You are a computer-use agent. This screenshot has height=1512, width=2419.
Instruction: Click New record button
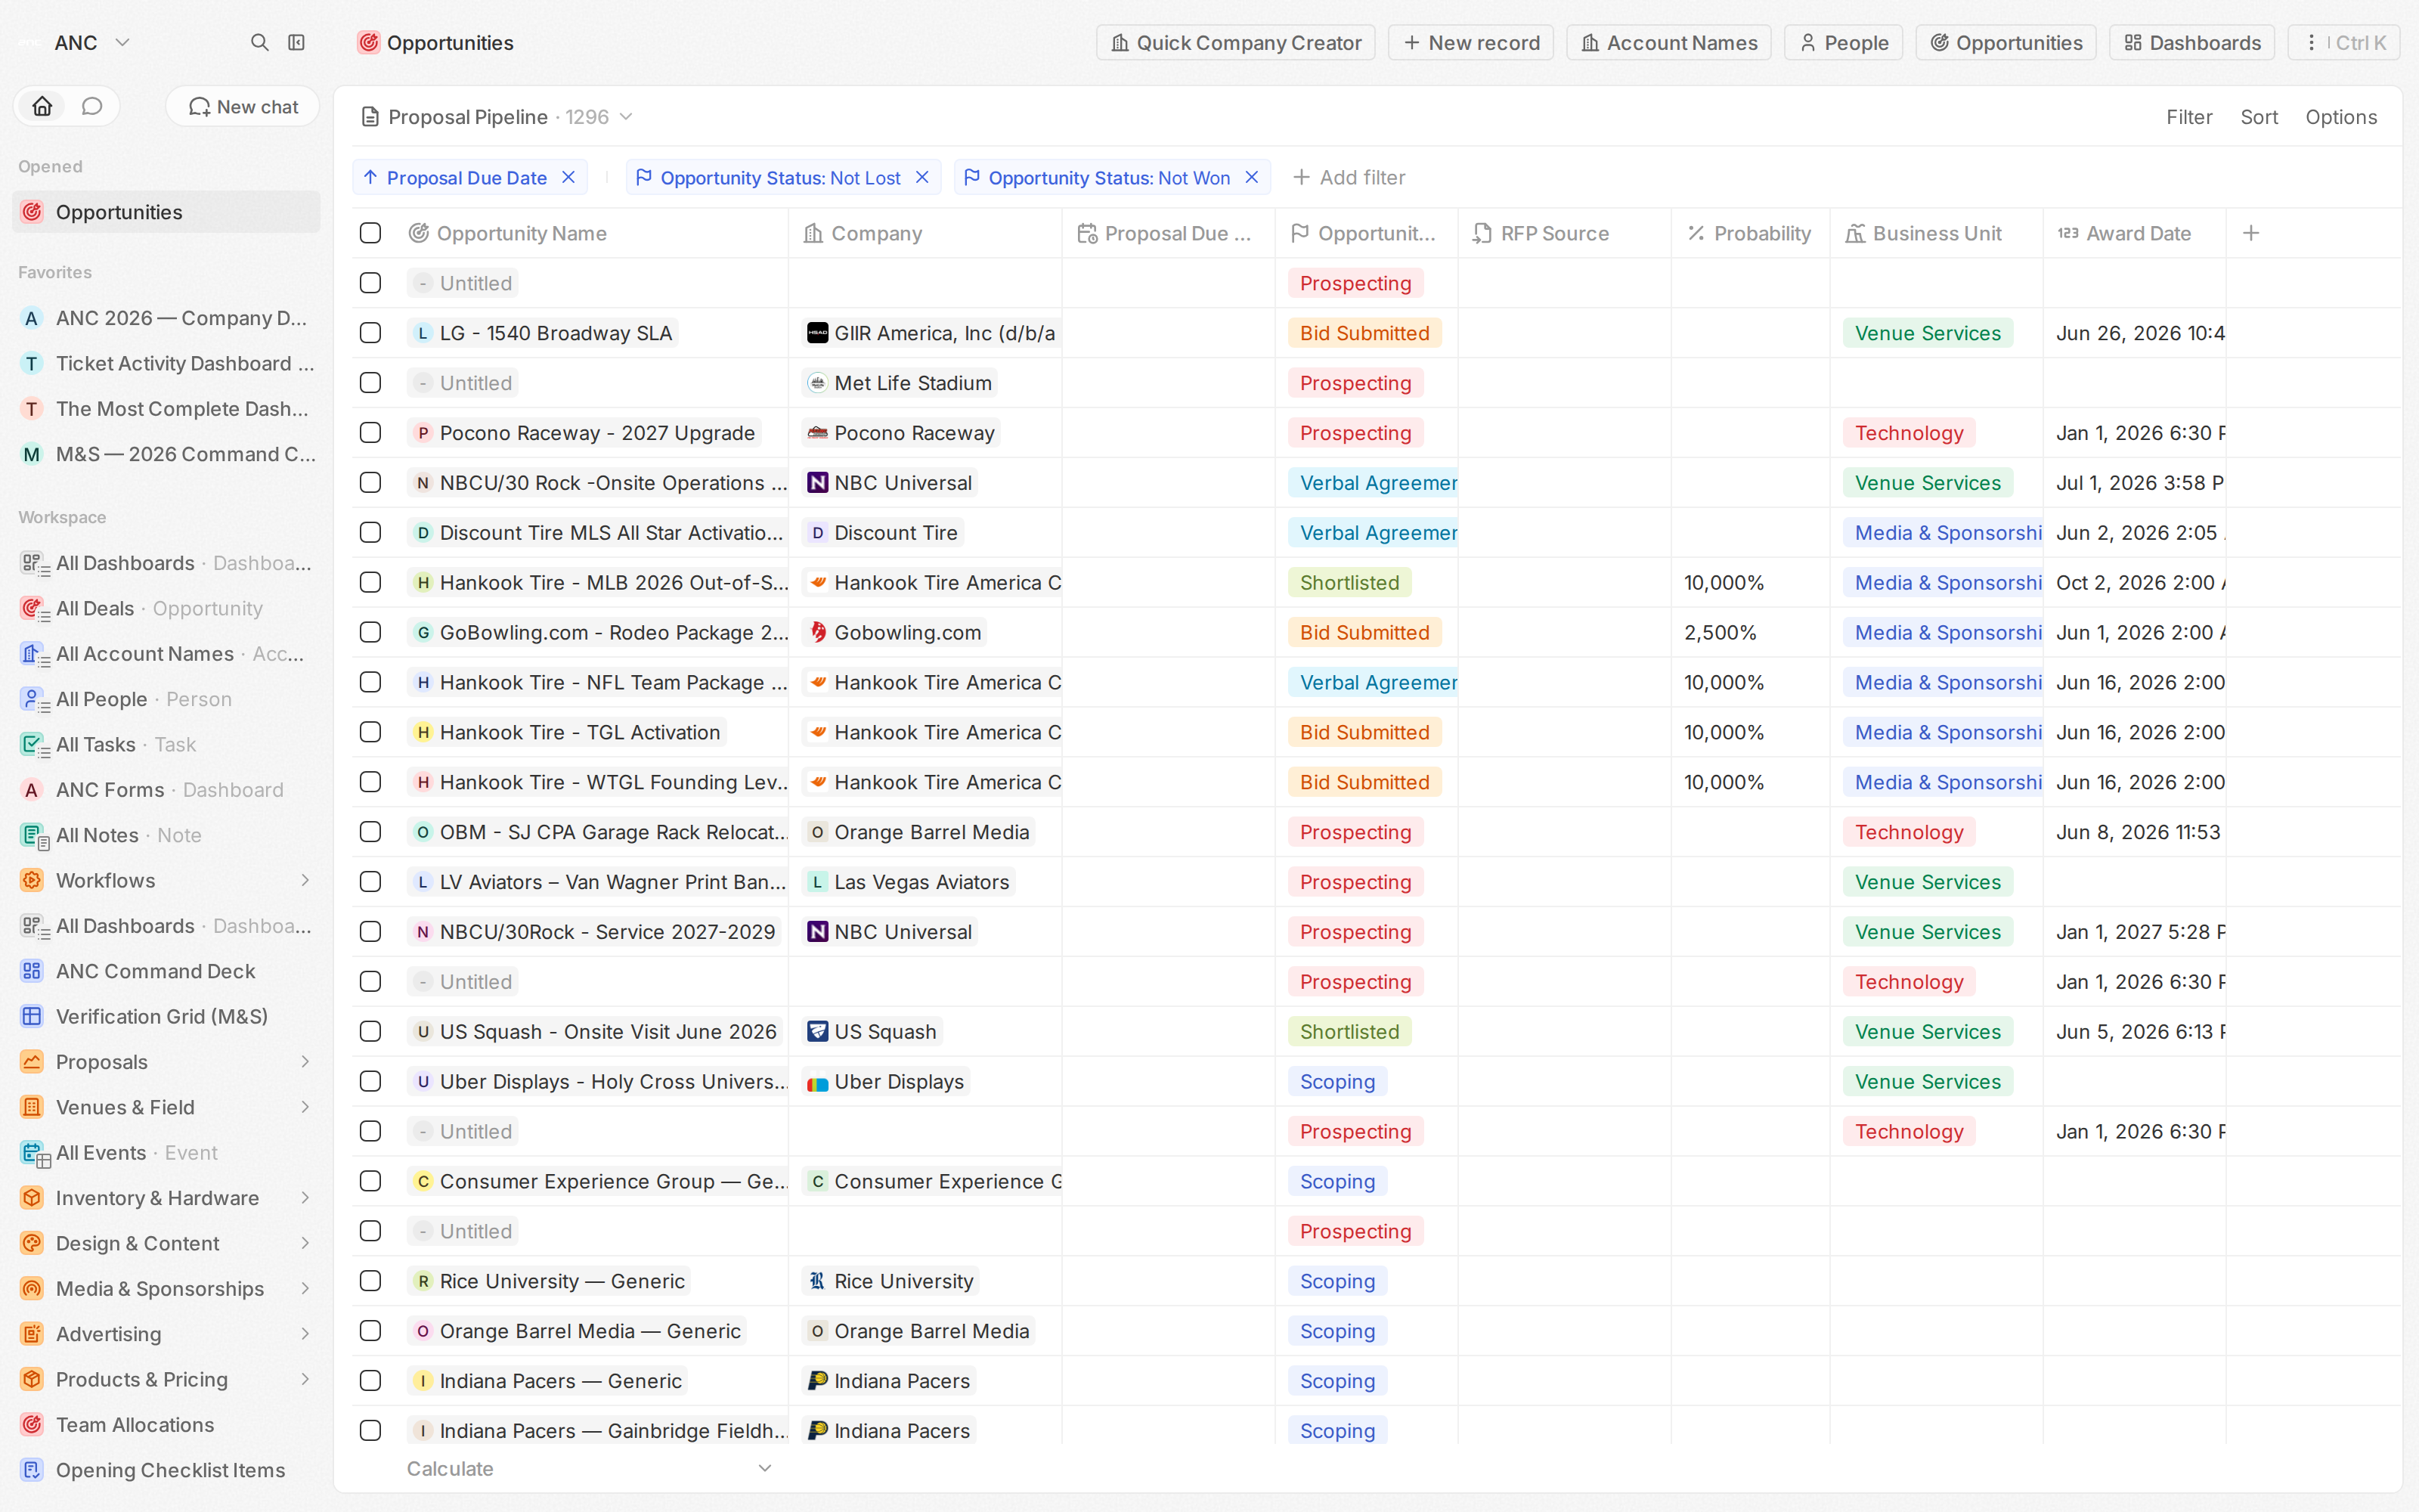coord(1470,42)
